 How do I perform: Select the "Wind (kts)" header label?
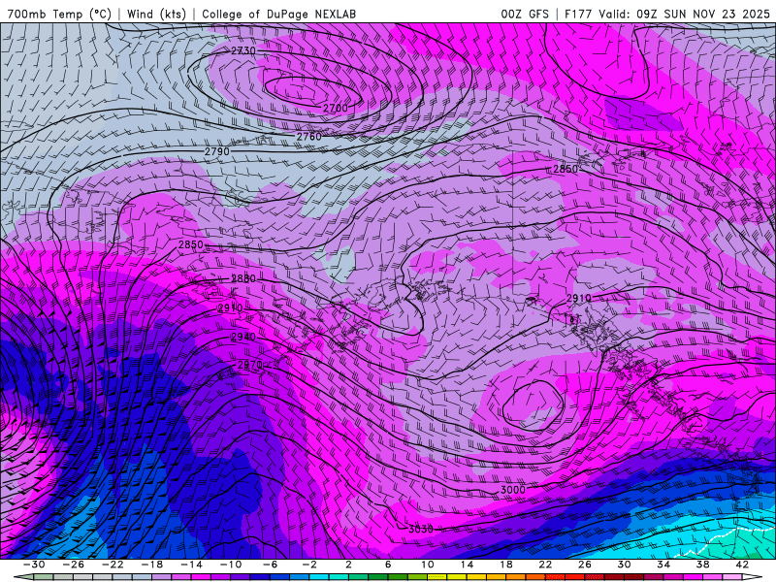coord(156,14)
